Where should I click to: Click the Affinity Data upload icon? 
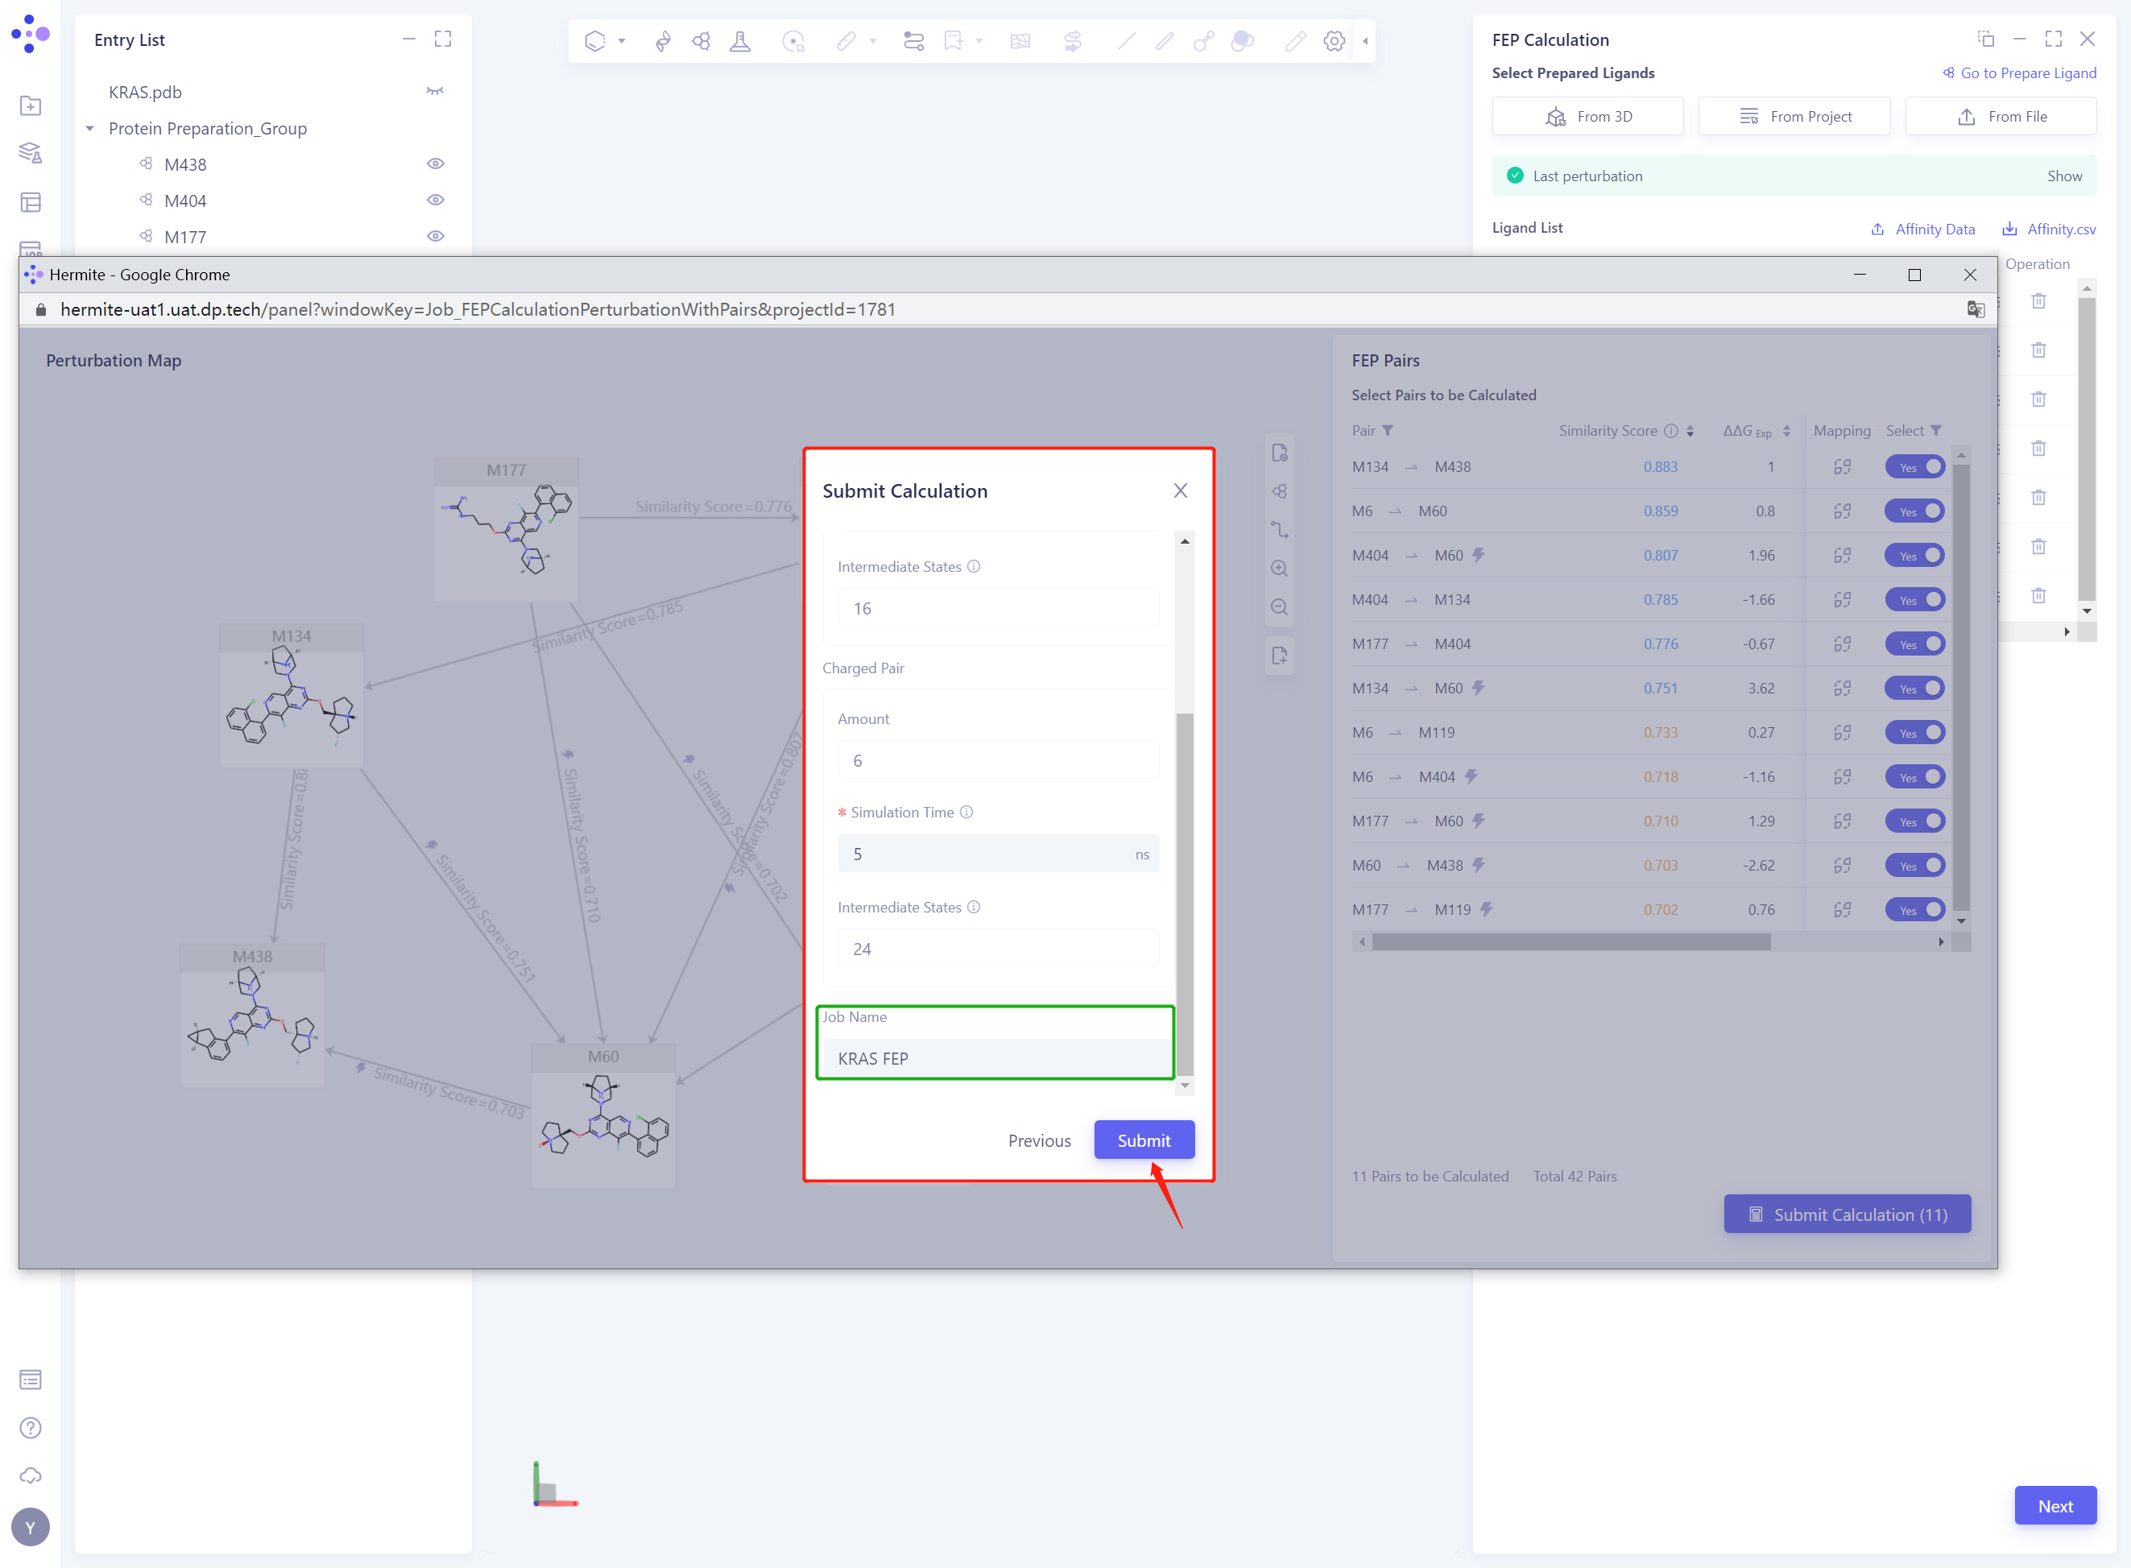click(x=1880, y=229)
